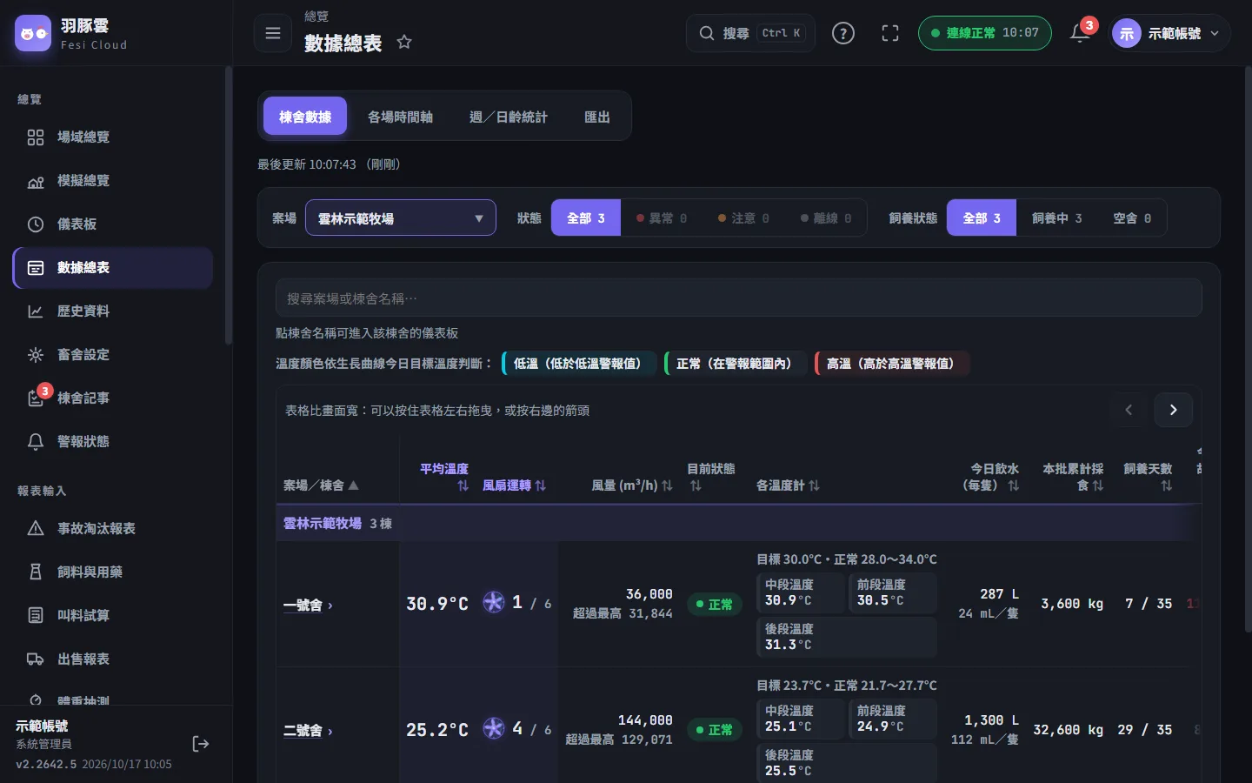1252x783 pixels.
Task: Switch to 匯出 tab
Action: click(597, 117)
